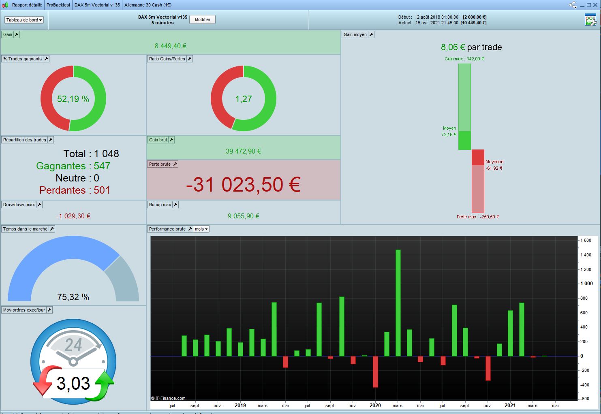Open the Tableau de bord dropdown
The image size is (601, 414).
click(24, 20)
